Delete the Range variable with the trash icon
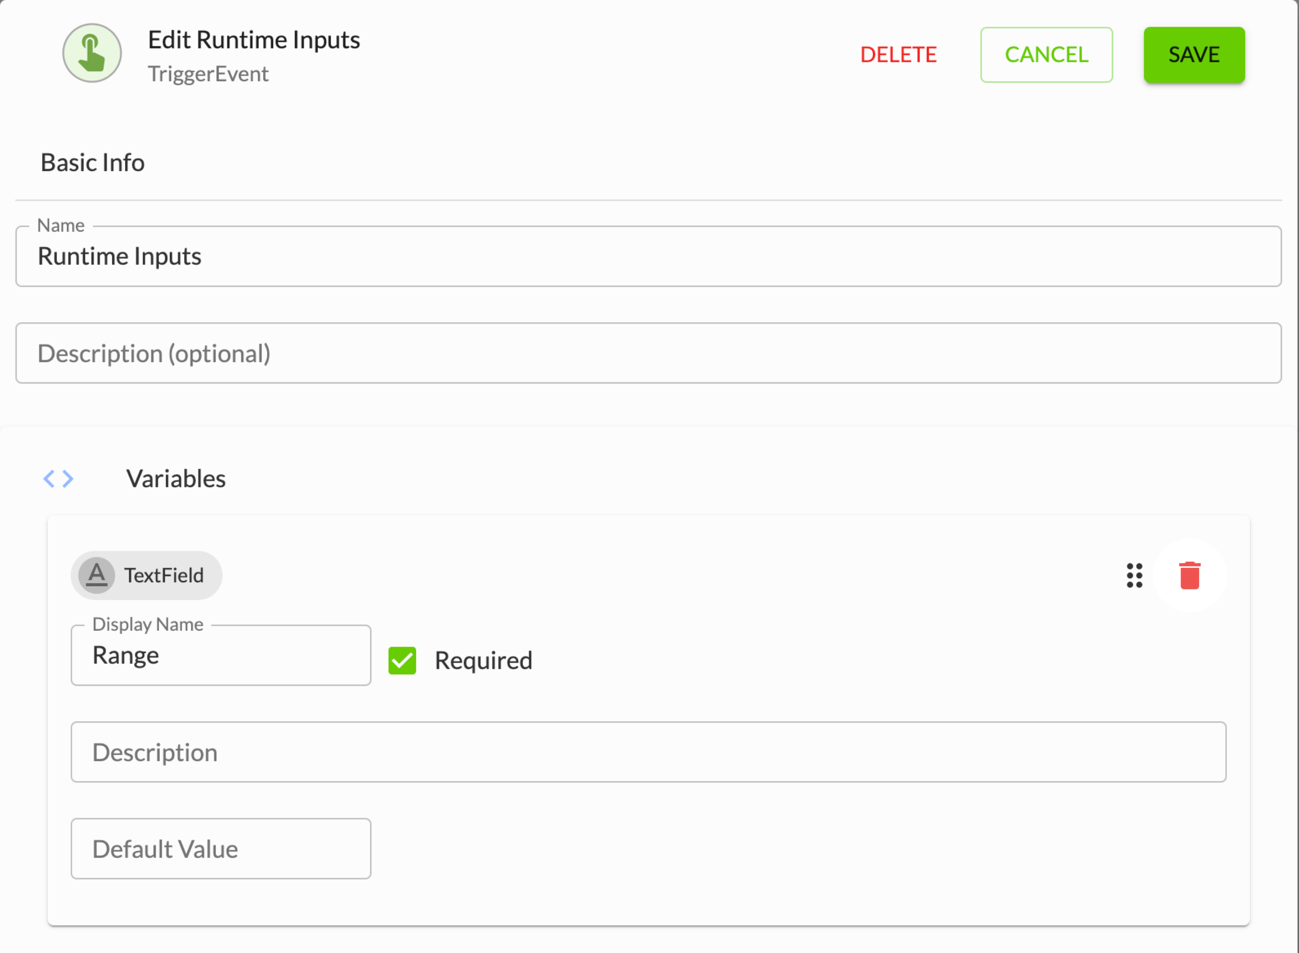This screenshot has width=1299, height=953. tap(1189, 575)
